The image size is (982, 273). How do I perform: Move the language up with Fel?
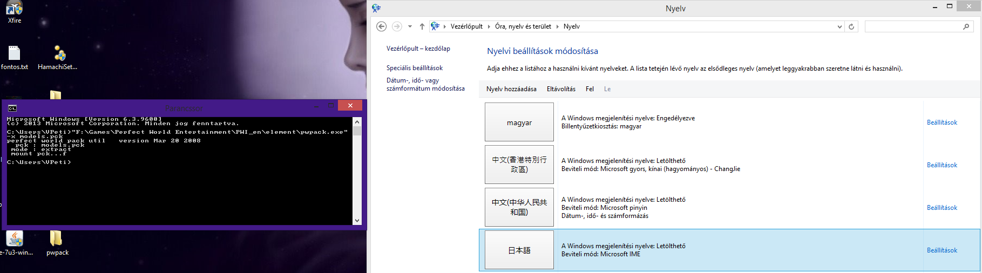[590, 89]
